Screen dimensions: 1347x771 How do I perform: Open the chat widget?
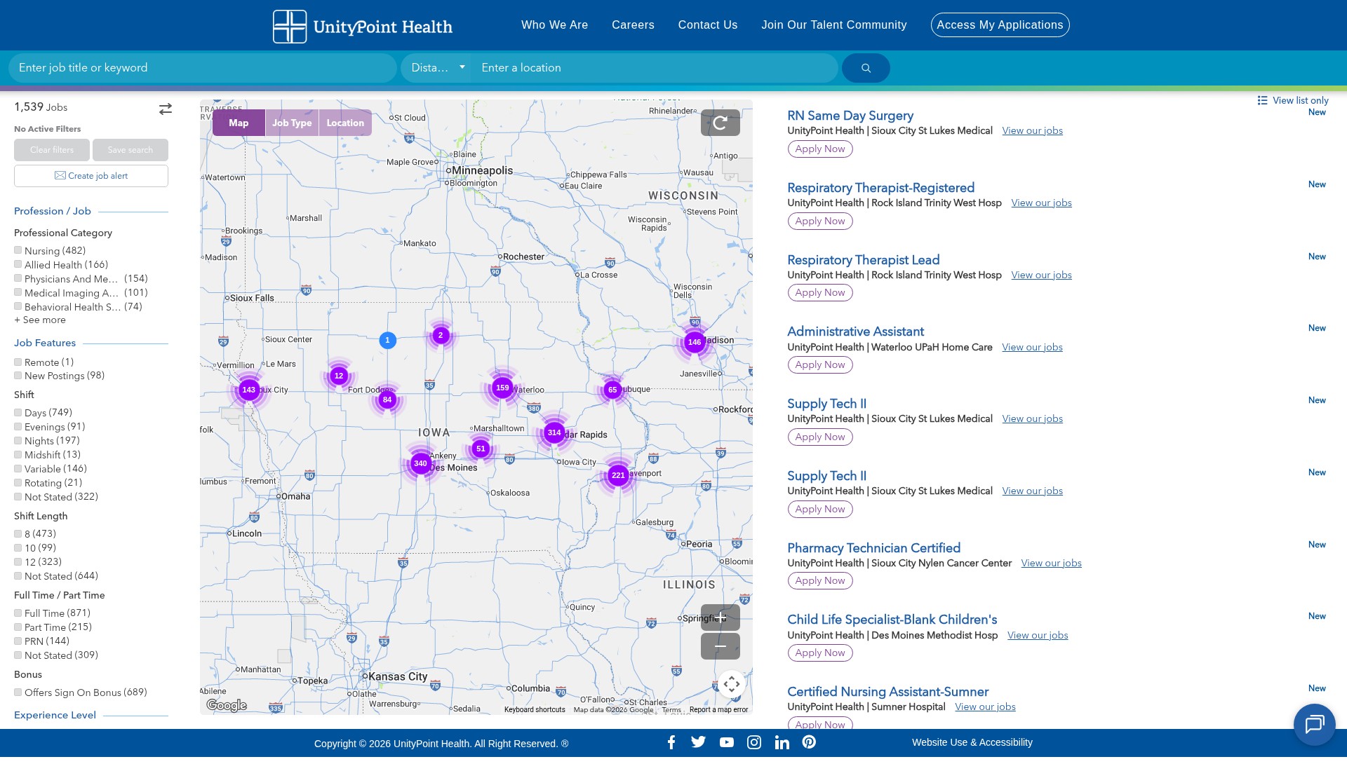pyautogui.click(x=1314, y=725)
